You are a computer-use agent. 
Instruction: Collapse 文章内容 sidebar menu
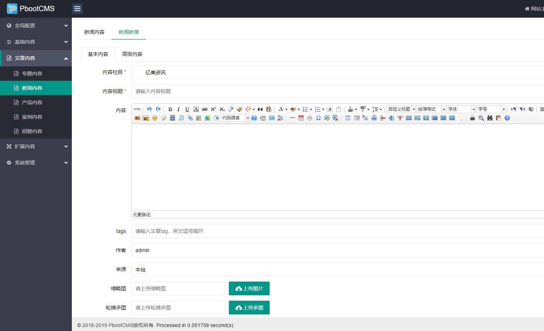click(x=36, y=58)
